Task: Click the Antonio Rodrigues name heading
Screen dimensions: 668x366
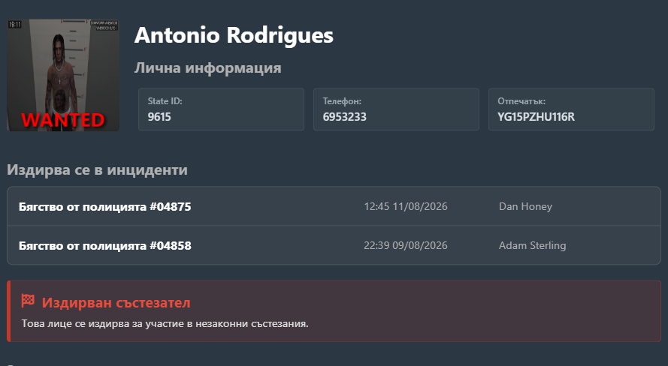Action: point(234,35)
